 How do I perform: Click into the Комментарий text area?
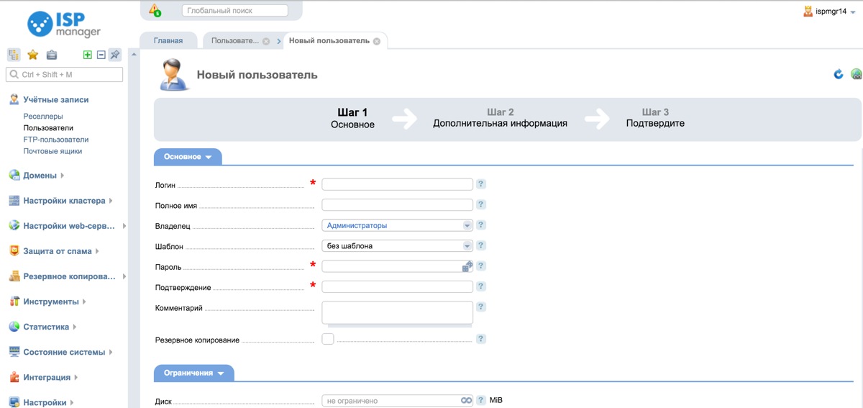397,312
